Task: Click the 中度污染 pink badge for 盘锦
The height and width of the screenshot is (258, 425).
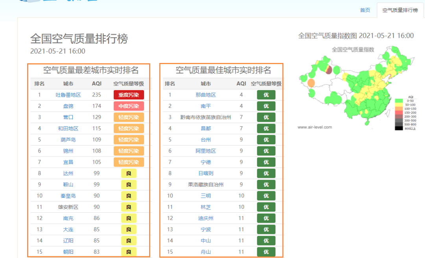Action: (129, 106)
